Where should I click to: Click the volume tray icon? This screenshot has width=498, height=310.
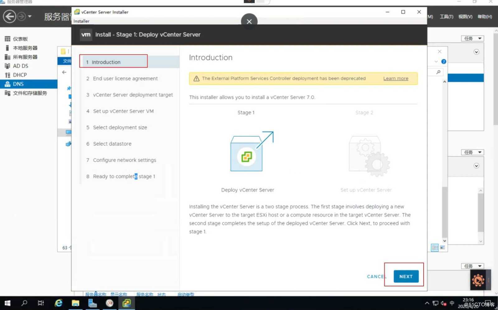[444, 303]
